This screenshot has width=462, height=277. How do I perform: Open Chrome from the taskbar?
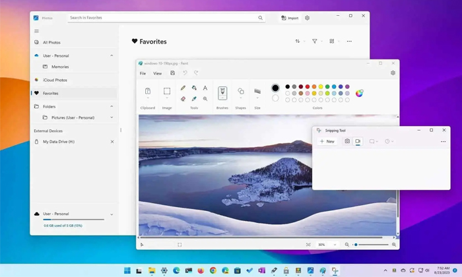pyautogui.click(x=213, y=270)
